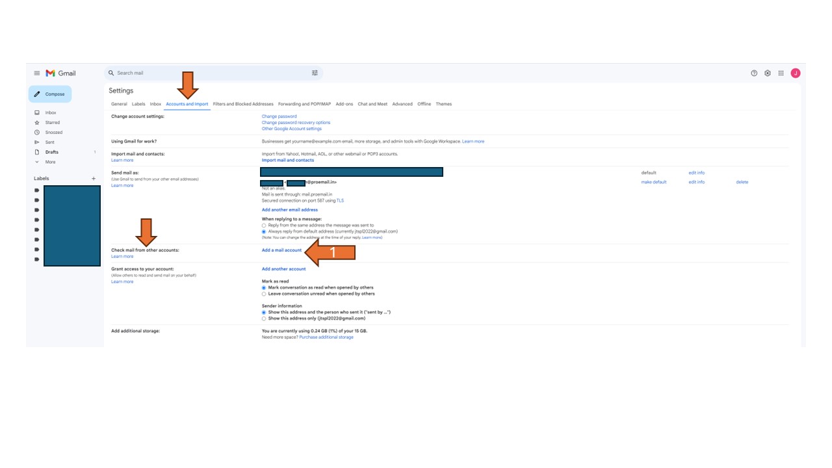Select Accounts and Import tab
This screenshot has height=468, width=832.
click(x=187, y=104)
